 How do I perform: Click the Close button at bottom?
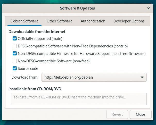(x=141, y=114)
